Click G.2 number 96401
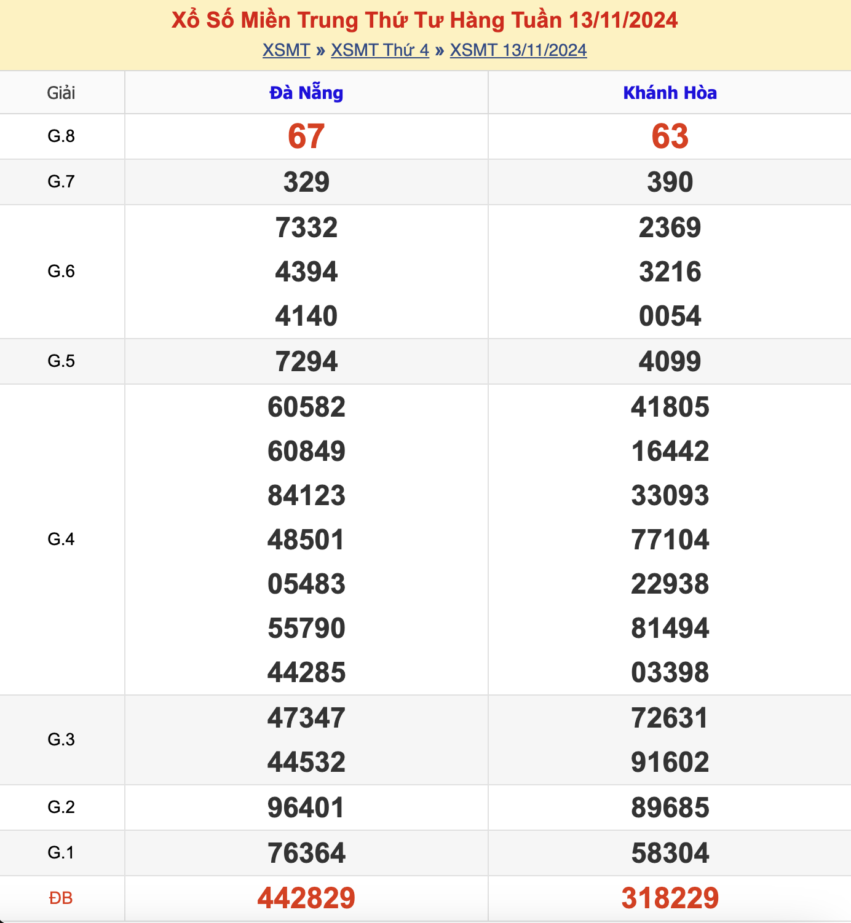This screenshot has width=851, height=923. pos(306,807)
